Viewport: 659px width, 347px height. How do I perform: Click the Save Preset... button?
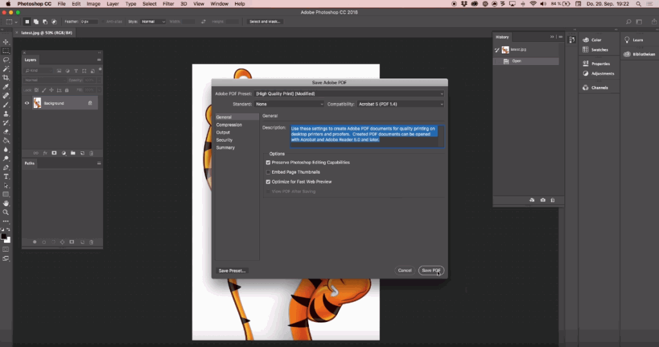click(232, 270)
